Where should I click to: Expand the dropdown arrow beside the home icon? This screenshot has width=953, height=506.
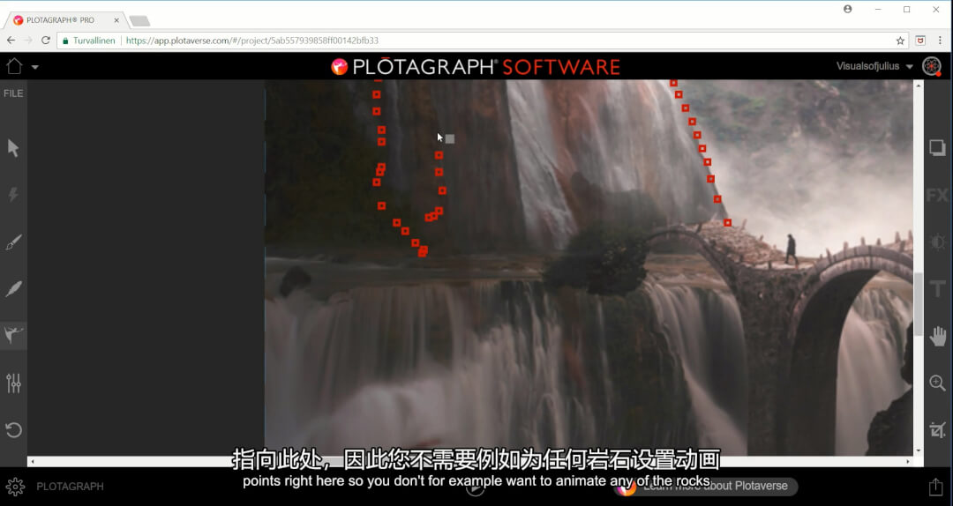click(34, 67)
